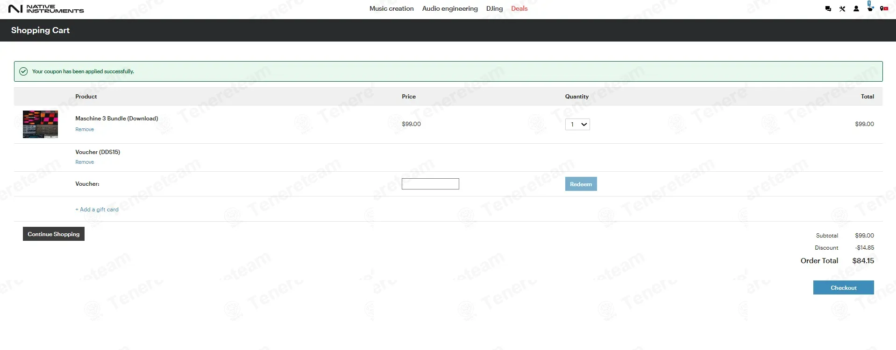Remove the DDS15 voucher

pos(85,162)
